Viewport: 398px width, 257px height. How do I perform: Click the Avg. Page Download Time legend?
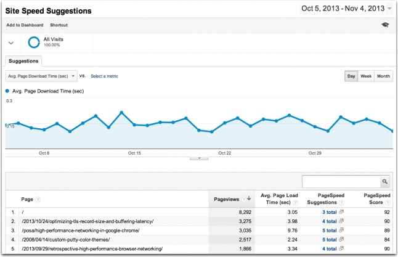pyautogui.click(x=45, y=91)
